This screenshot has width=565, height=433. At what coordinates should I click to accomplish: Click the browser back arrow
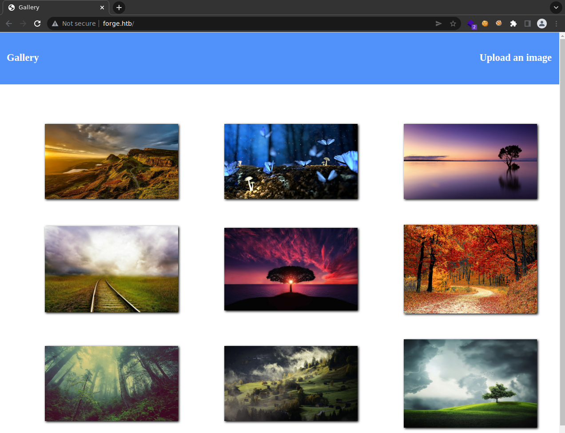[9, 24]
